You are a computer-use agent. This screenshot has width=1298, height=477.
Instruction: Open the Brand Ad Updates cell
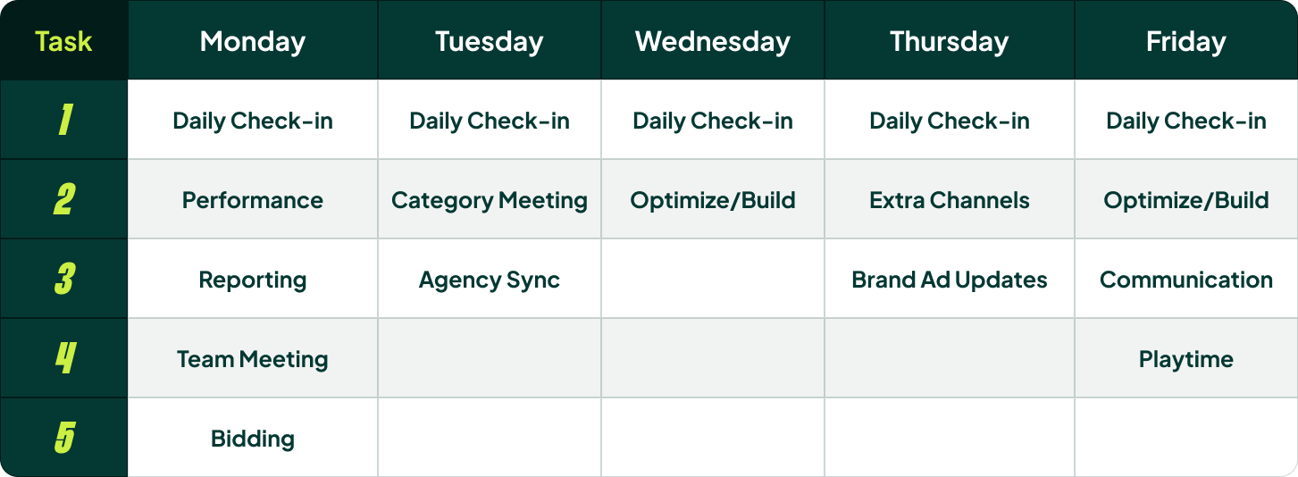click(950, 280)
